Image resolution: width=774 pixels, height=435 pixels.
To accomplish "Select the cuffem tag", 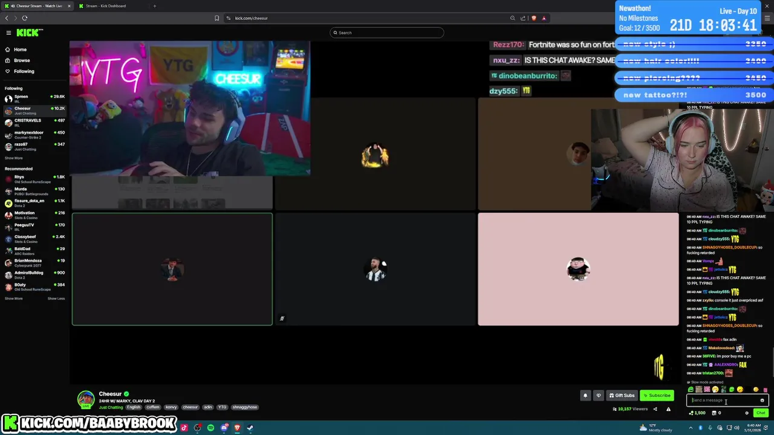I will click(152, 407).
